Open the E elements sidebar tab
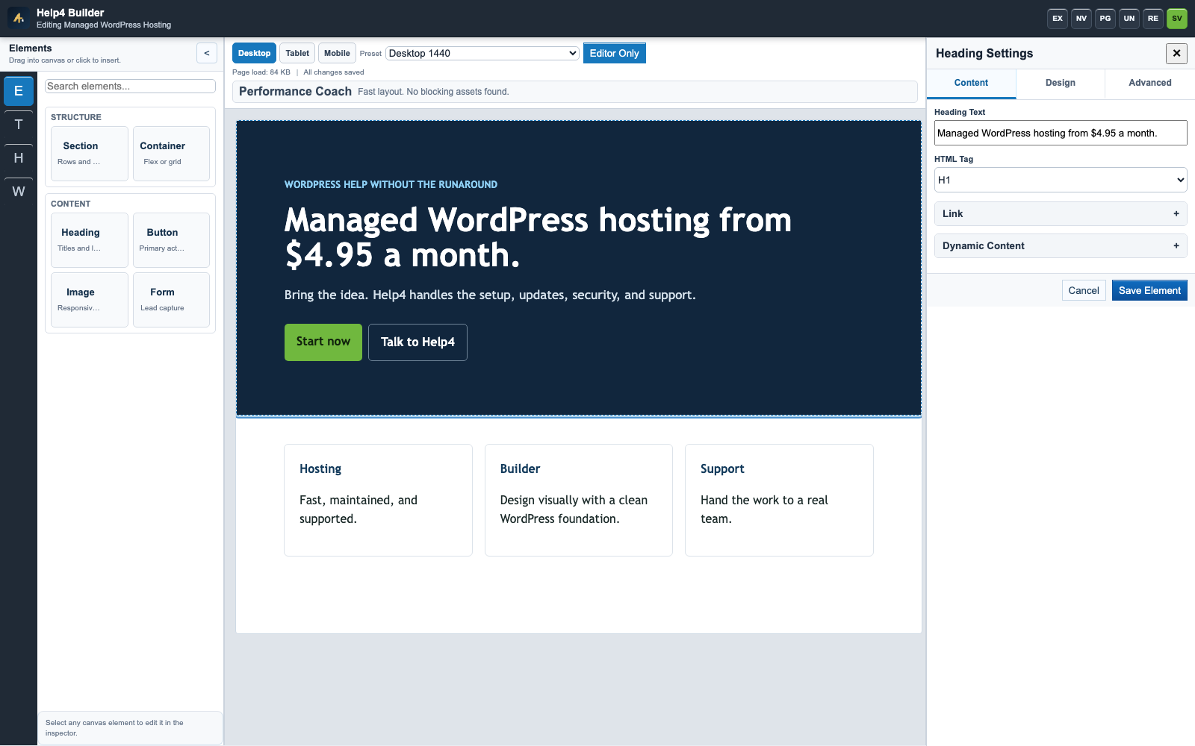The image size is (1195, 746). (x=19, y=91)
